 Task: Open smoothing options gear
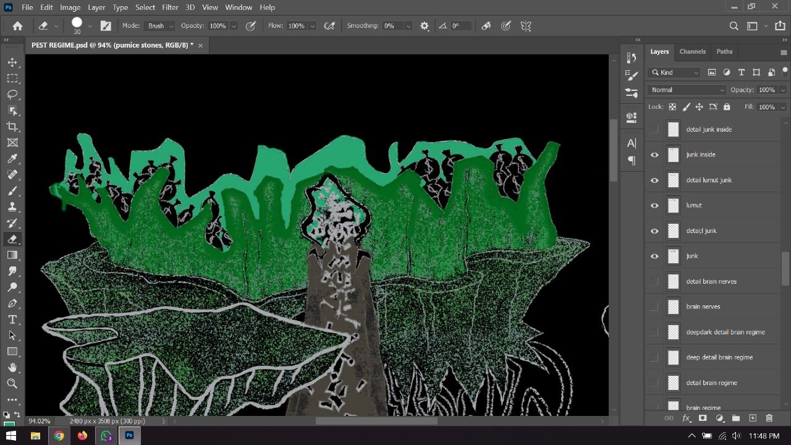click(425, 26)
